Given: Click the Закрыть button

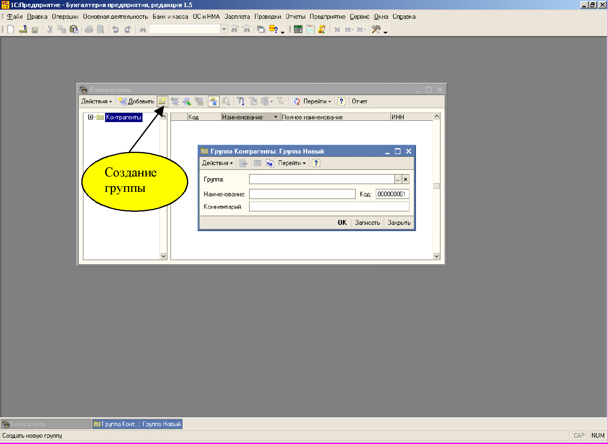Looking at the screenshot, I should (x=399, y=223).
